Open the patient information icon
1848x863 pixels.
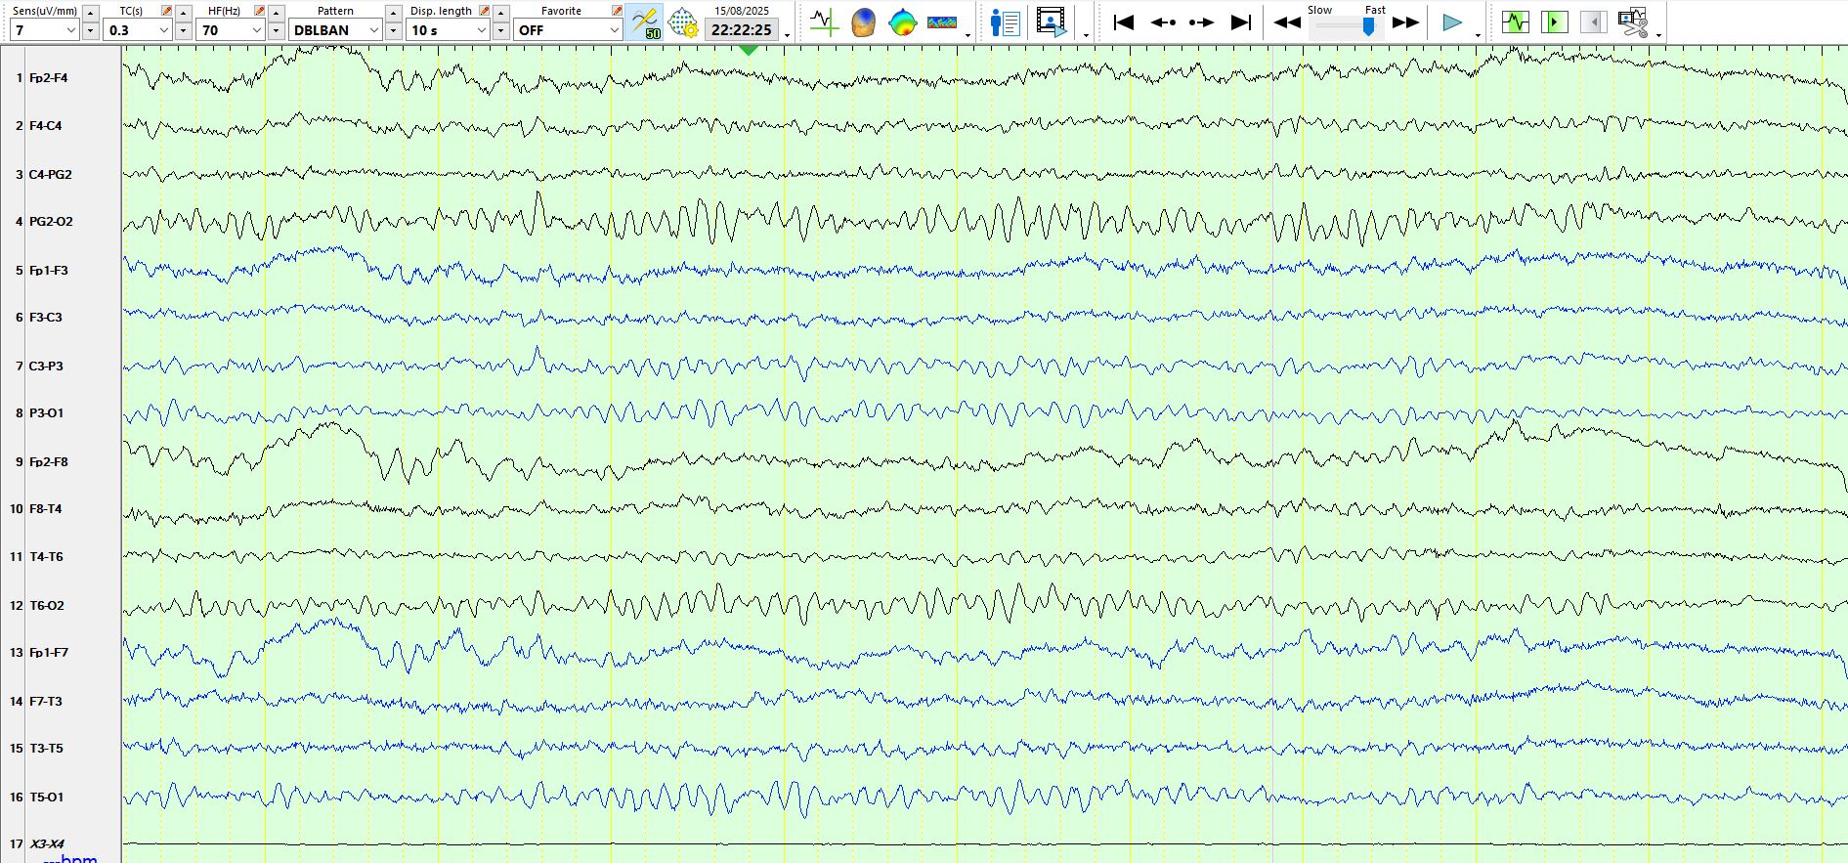pos(1005,22)
